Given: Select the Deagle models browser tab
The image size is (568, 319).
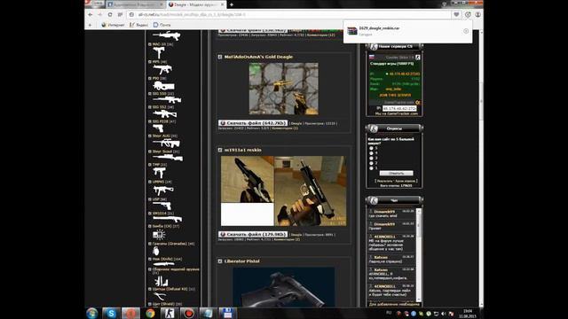Looking at the screenshot, I should point(196,4).
